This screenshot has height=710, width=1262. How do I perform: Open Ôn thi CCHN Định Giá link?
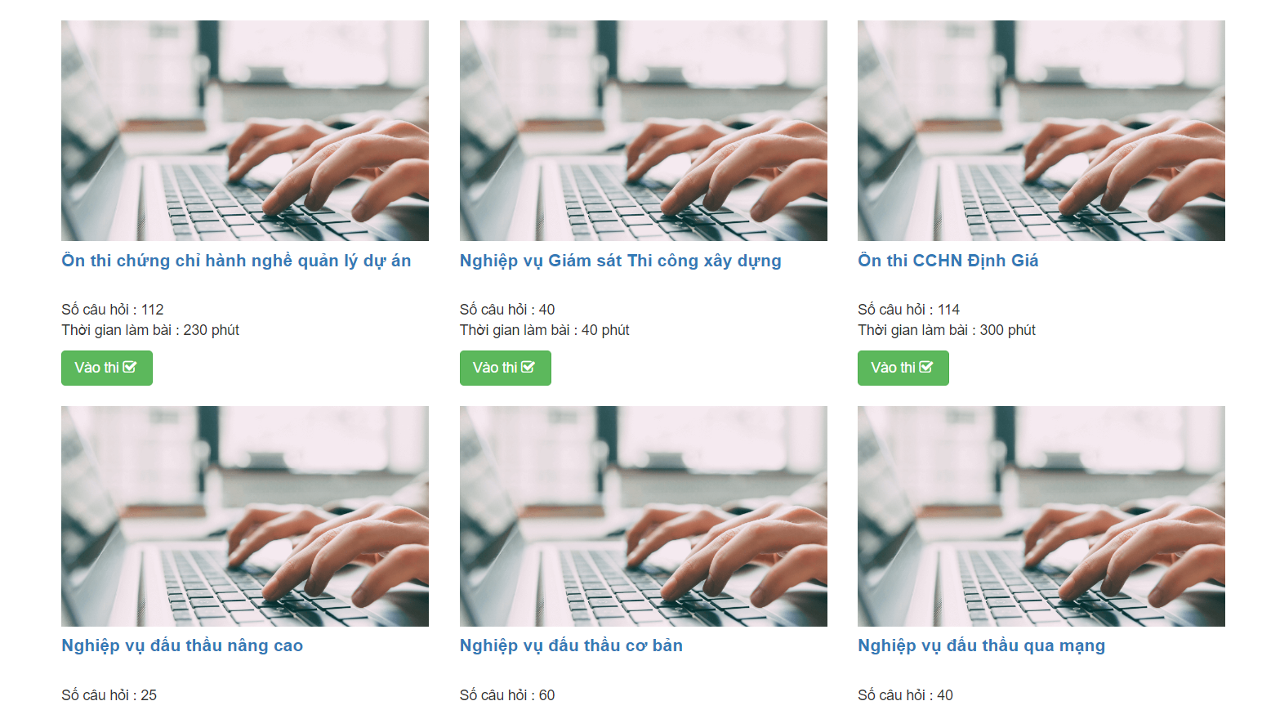[948, 261]
